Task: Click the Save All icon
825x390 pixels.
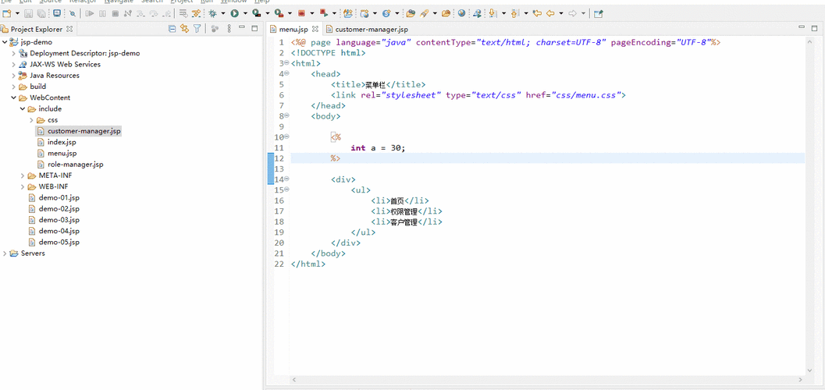Action: (41, 13)
